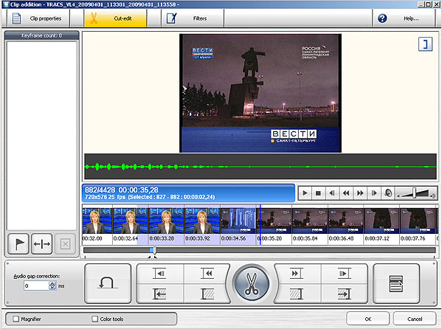Screen dimensions: 442x329
Task: Select the thumbnail at 0:00:32.64
Action: 130,221
